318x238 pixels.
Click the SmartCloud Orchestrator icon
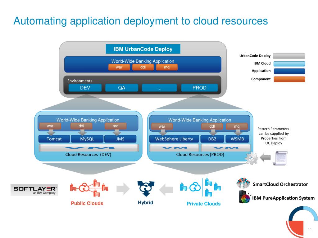point(243,183)
